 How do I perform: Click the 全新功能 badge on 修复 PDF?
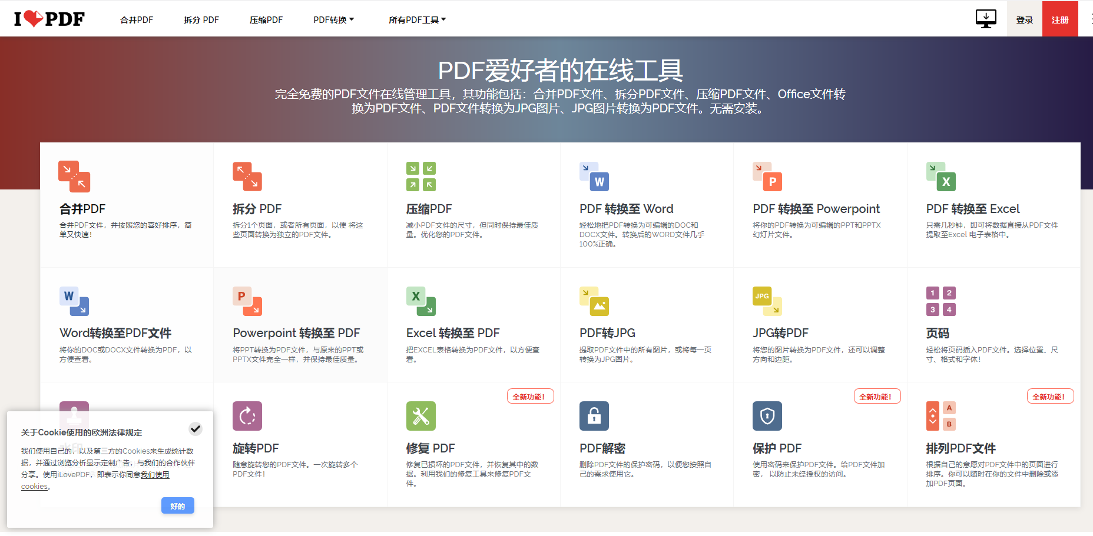coord(530,397)
